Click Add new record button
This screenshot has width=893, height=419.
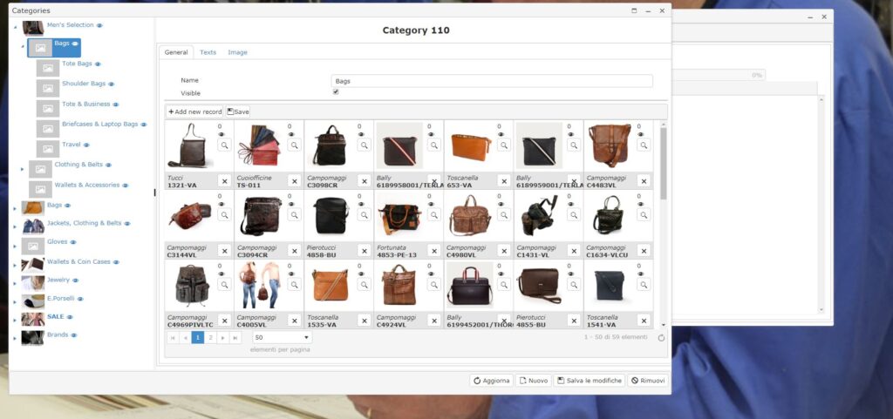pyautogui.click(x=194, y=112)
